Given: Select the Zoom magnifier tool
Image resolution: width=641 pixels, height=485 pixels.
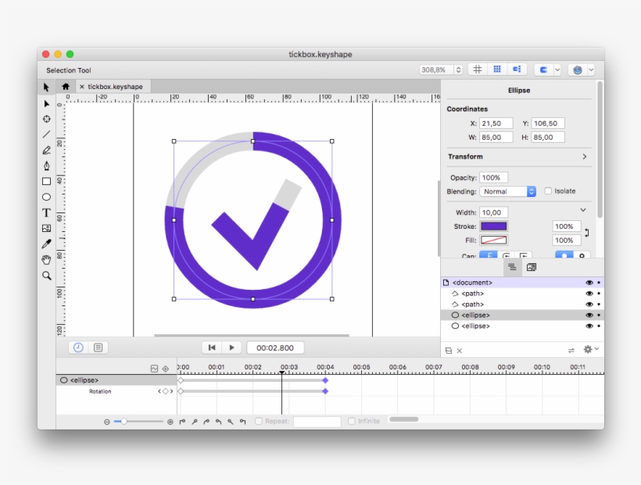Looking at the screenshot, I should coord(47,275).
